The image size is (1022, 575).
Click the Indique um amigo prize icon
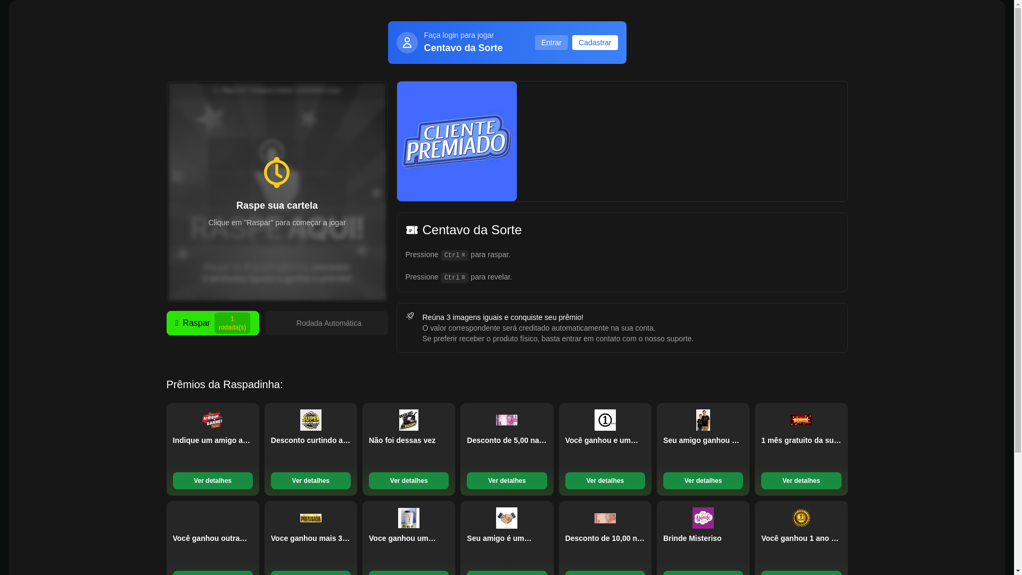point(212,420)
